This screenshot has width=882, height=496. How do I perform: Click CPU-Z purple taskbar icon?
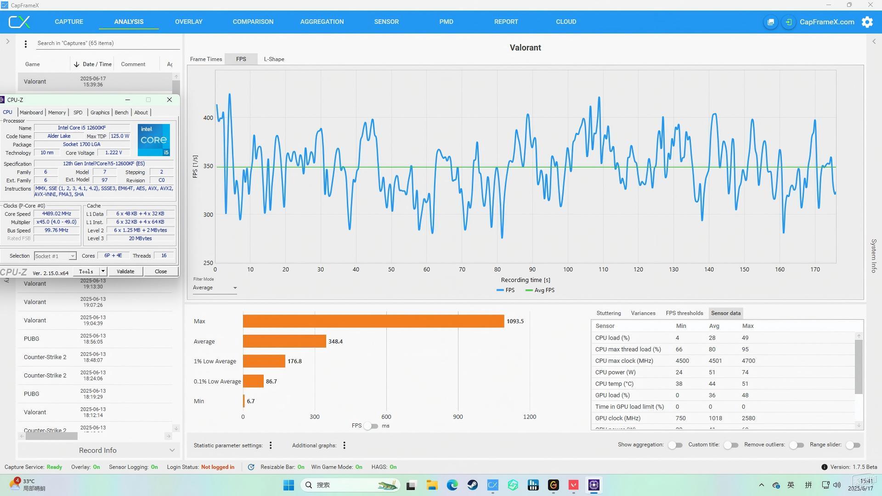click(x=594, y=485)
